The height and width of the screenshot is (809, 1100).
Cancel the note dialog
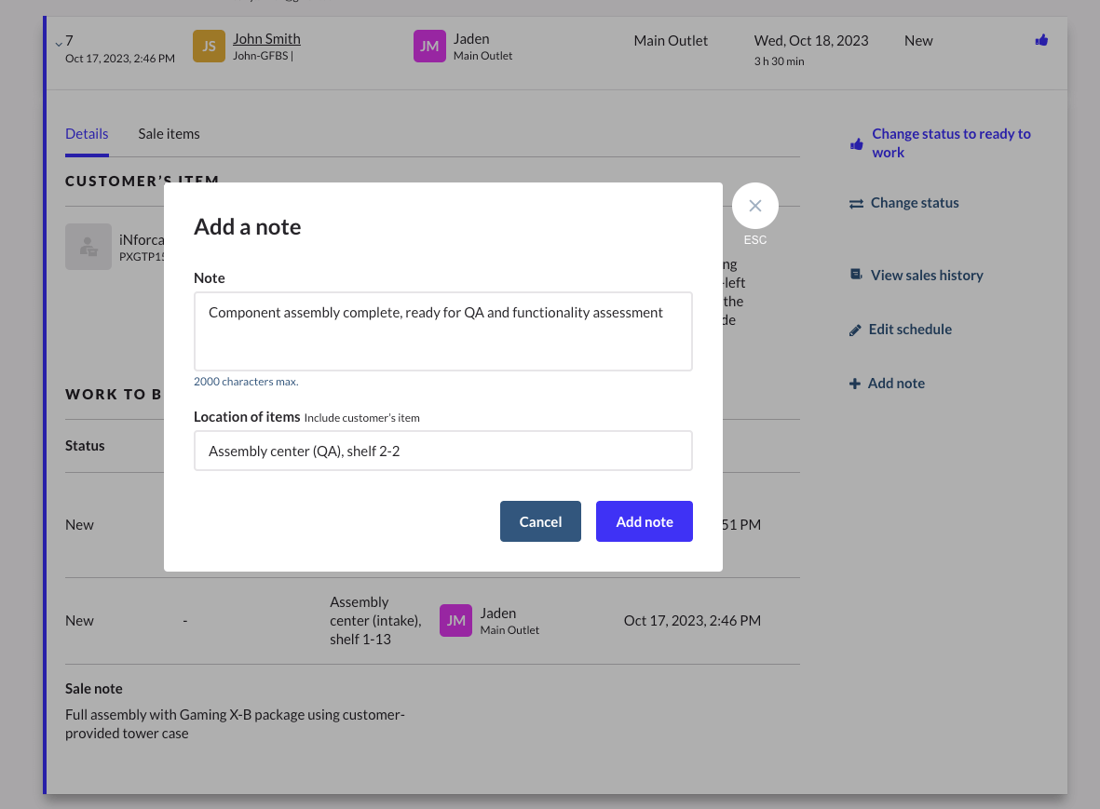(540, 521)
